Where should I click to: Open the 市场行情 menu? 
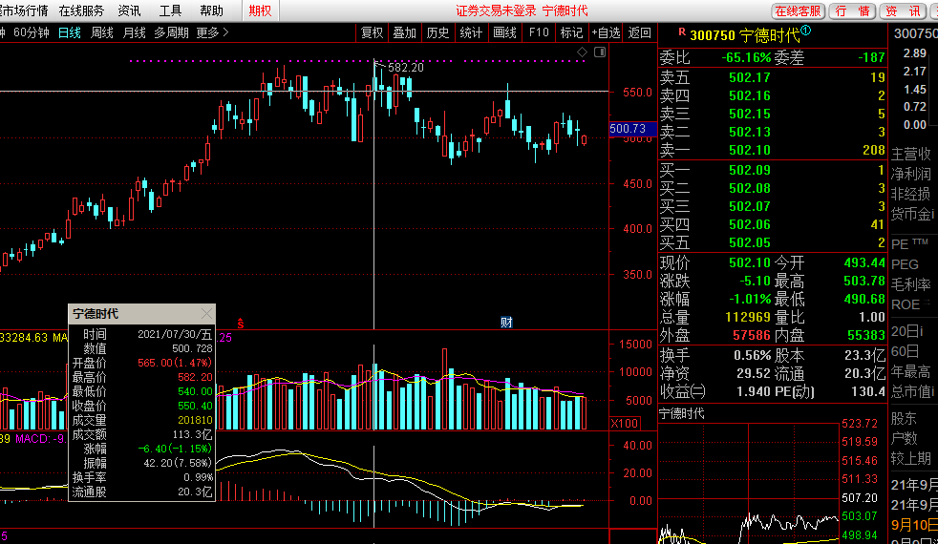pyautogui.click(x=24, y=10)
